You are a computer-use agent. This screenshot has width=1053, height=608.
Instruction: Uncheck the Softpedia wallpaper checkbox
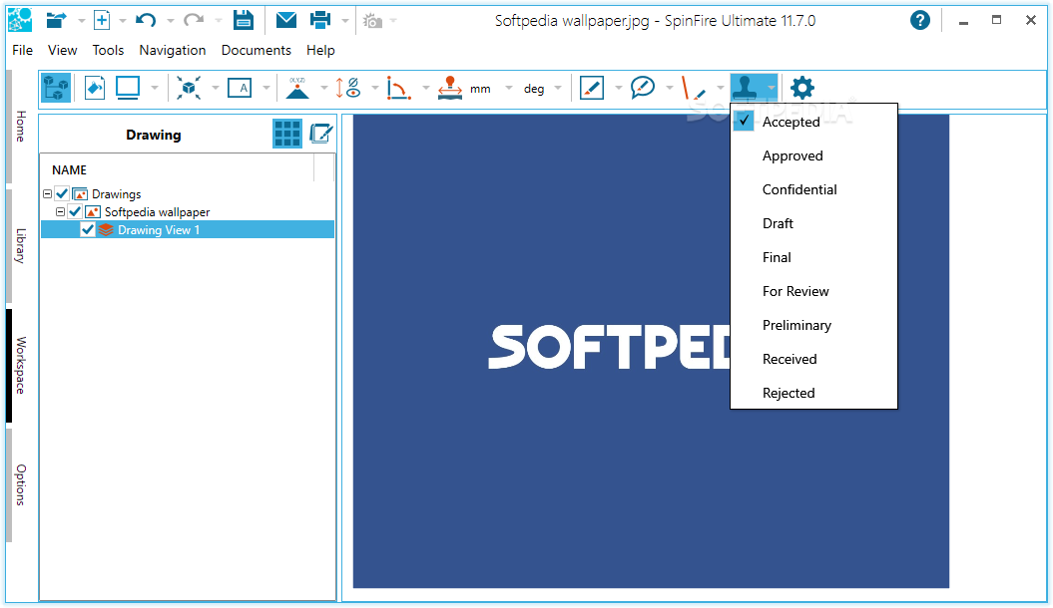tap(75, 212)
